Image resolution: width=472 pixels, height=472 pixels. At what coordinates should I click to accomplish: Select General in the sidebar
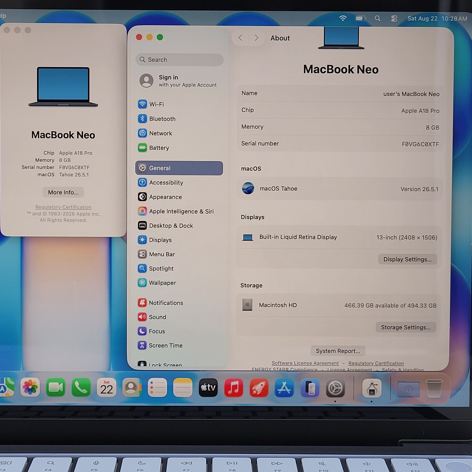pos(179,168)
